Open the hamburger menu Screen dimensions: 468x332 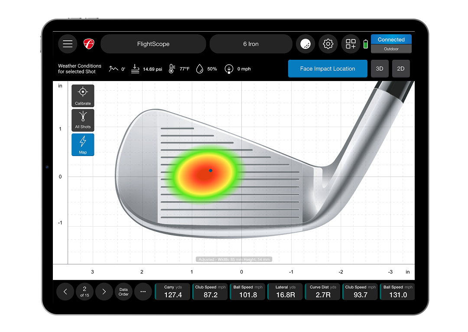pyautogui.click(x=67, y=44)
